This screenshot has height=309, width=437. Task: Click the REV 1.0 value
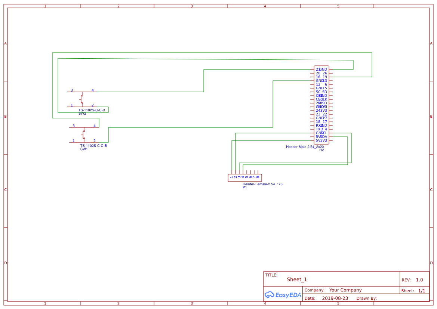(419, 279)
